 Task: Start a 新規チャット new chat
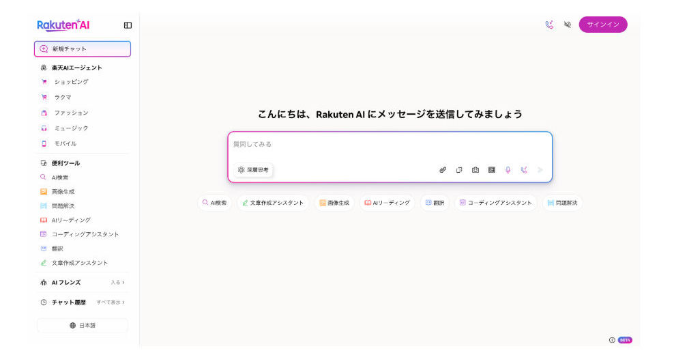(83, 49)
